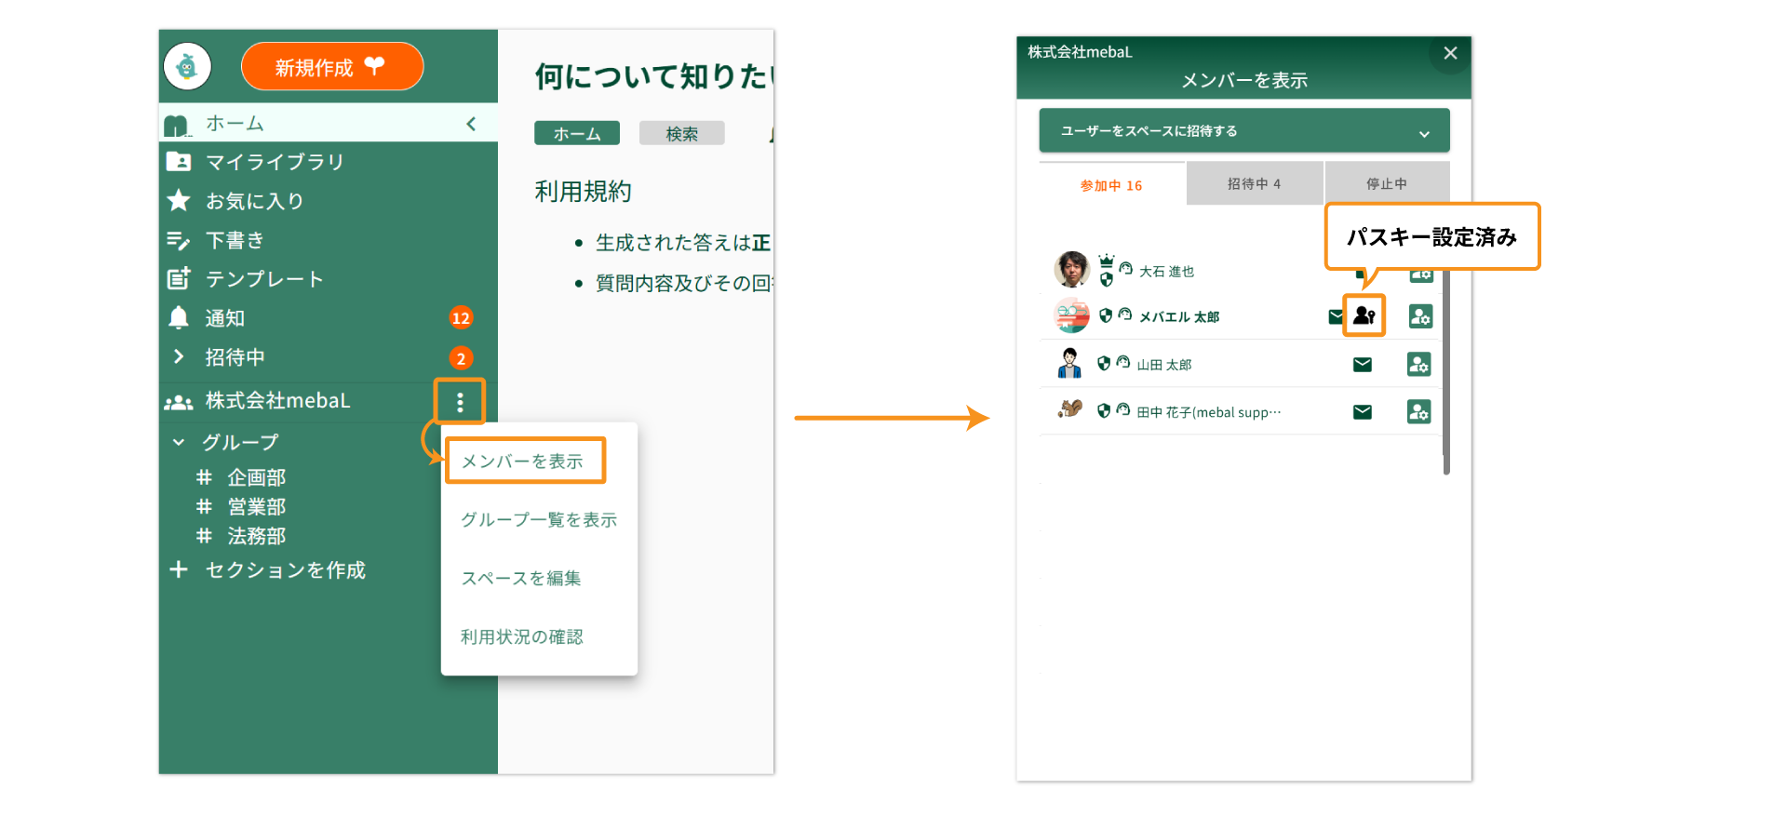Collapse the グループ section
1787x816 pixels.
179,443
